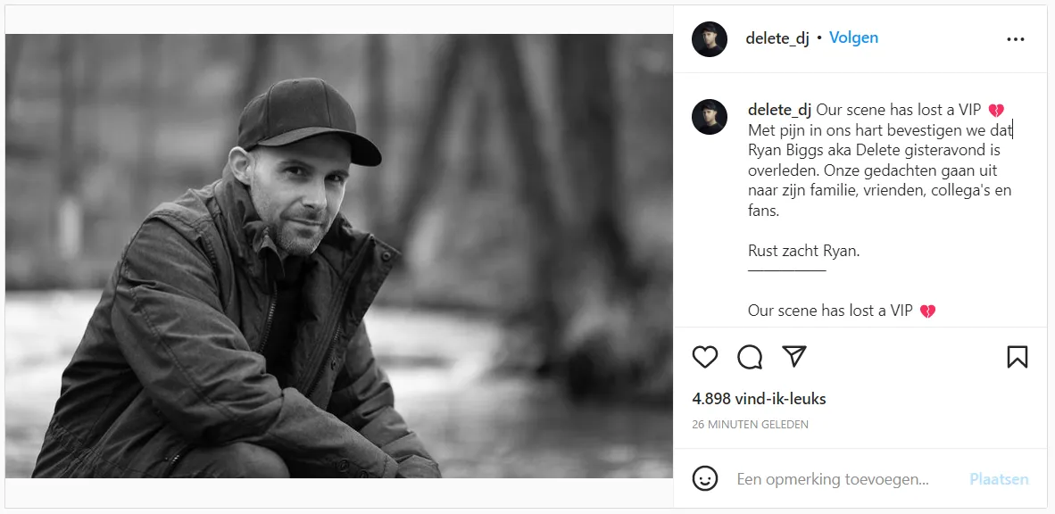
Task: Open the '26 minuten geleden' timestamp
Action: pyautogui.click(x=750, y=425)
